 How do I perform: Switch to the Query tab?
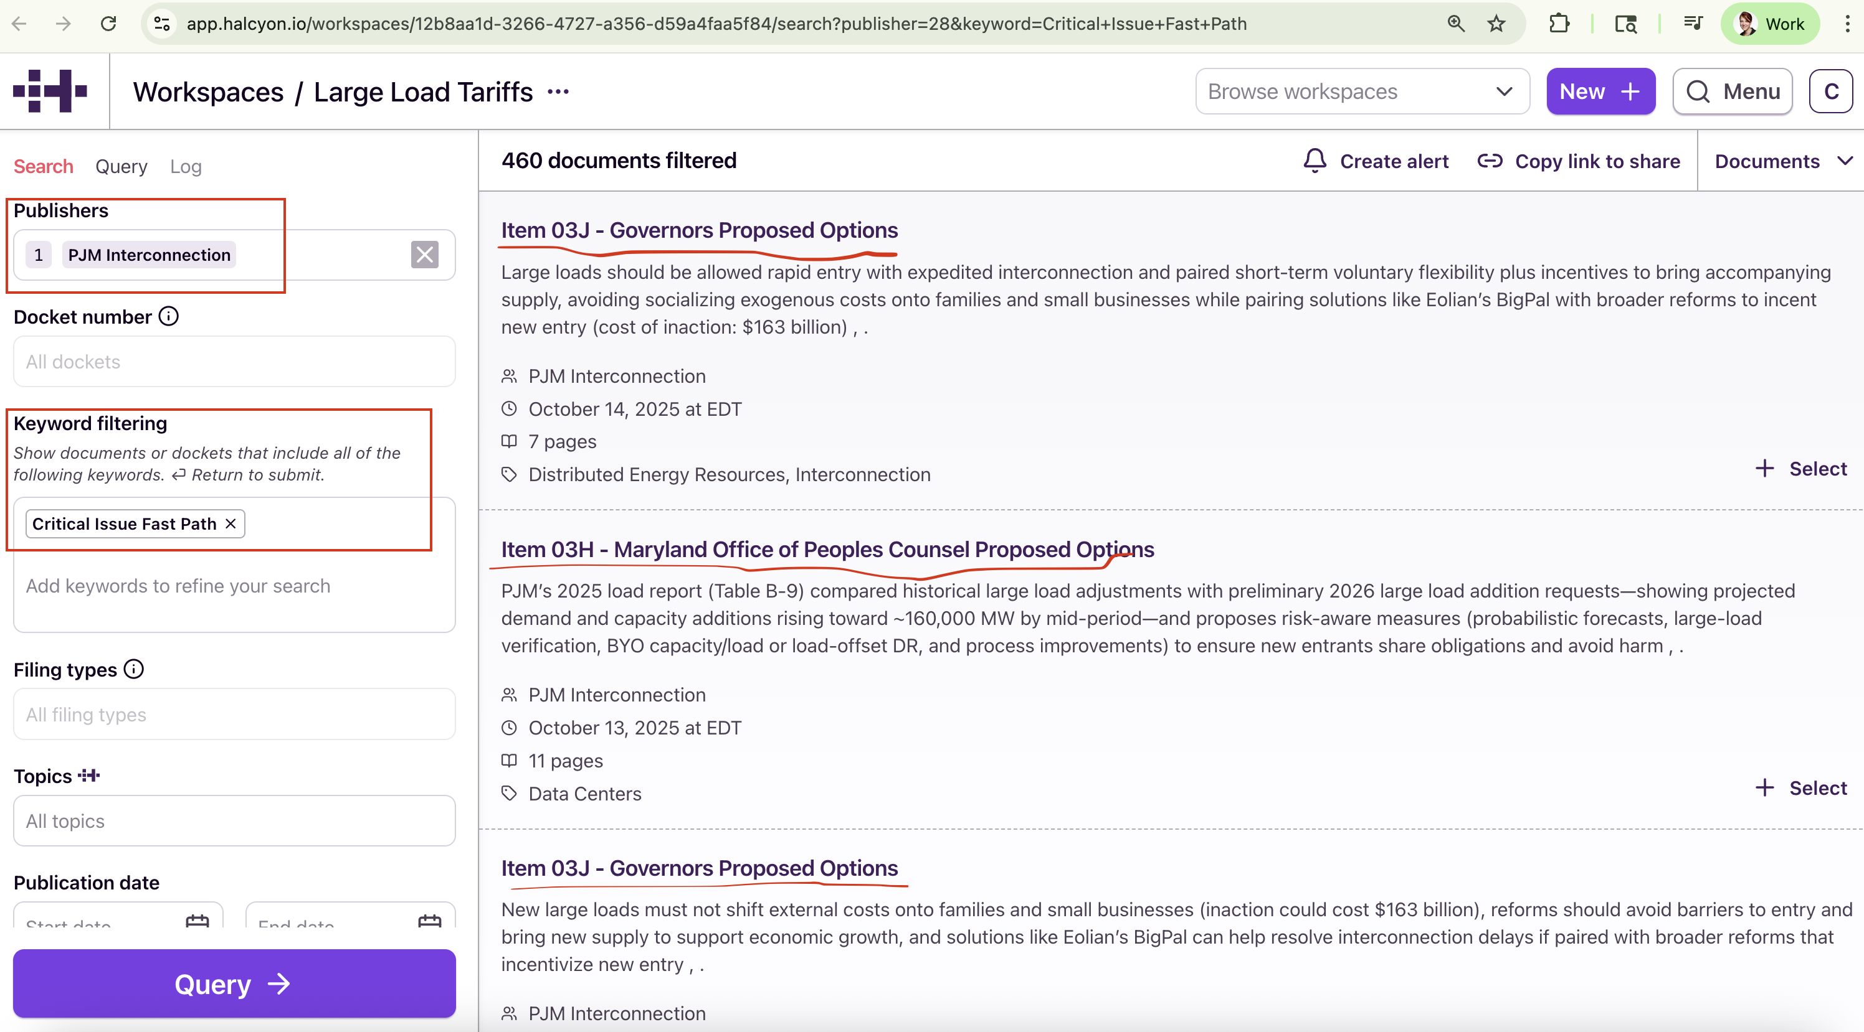(121, 166)
